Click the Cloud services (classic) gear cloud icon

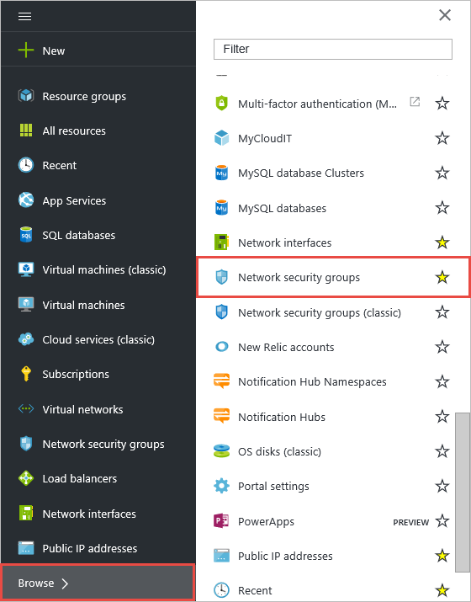[x=26, y=339]
